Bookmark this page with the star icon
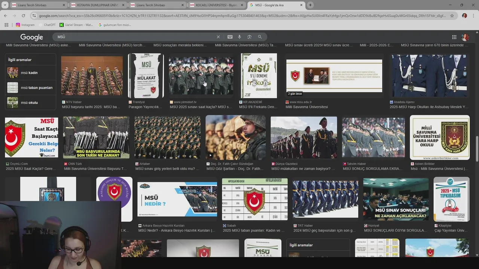Viewport: 479px width, 269px height. 452,16
